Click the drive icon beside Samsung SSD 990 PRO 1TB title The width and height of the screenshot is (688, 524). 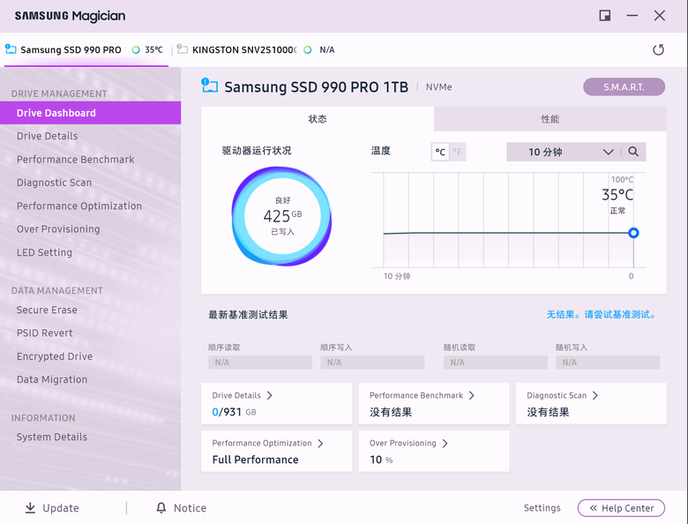[209, 86]
